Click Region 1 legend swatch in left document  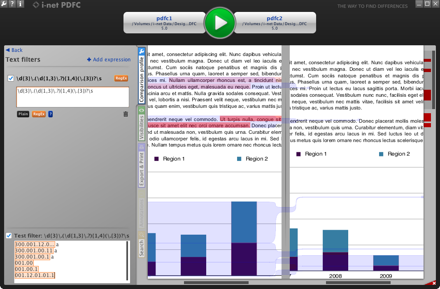coord(156,159)
